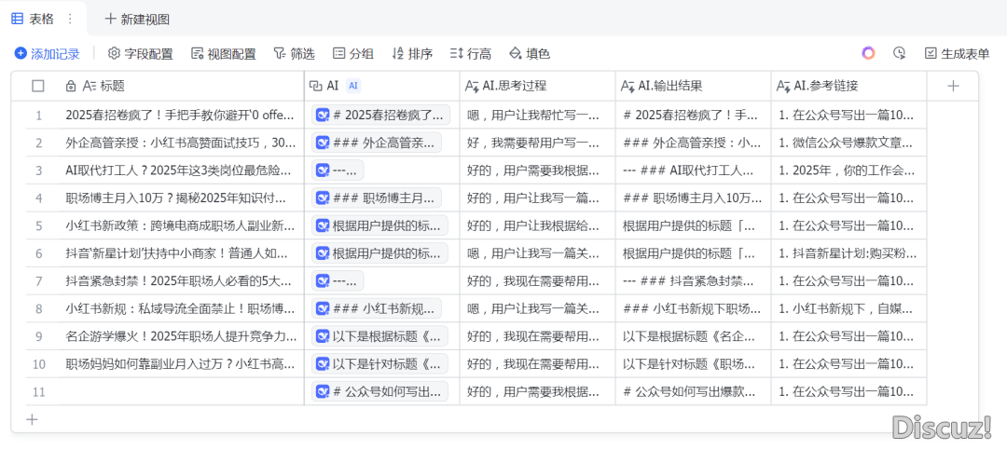The image size is (1007, 450).
Task: Click the 添加记录 button
Action: point(48,54)
